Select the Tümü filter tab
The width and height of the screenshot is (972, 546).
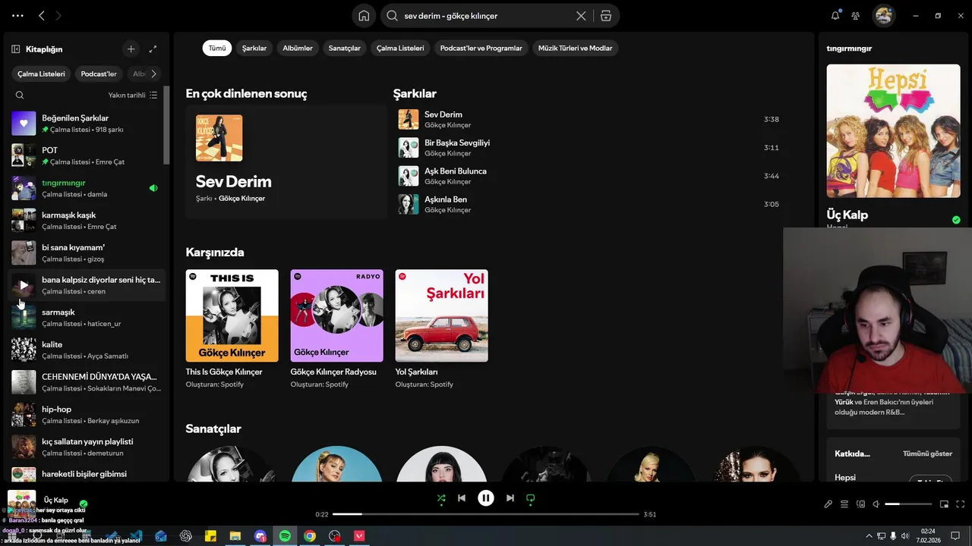click(x=217, y=48)
